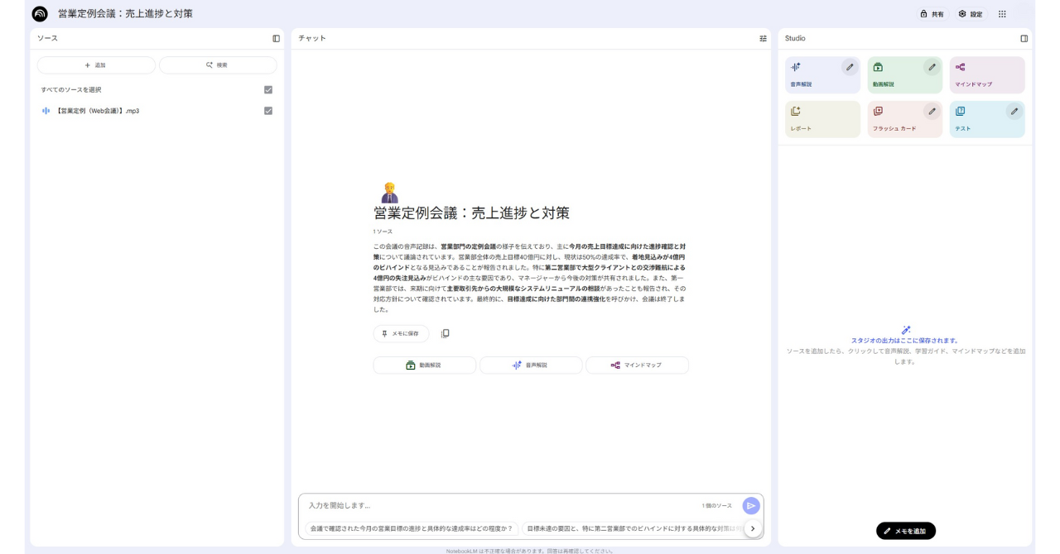The image size is (1060, 554).
Task: Toggle the すべてのソースを選択 checkbox
Action: click(x=267, y=89)
